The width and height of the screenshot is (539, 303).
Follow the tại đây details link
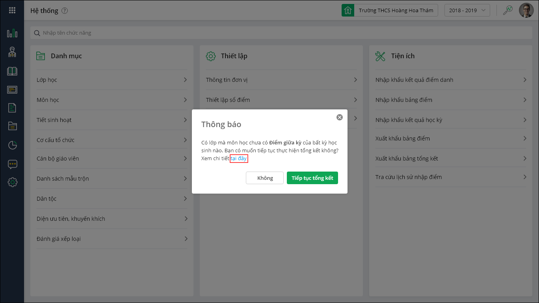(239, 159)
